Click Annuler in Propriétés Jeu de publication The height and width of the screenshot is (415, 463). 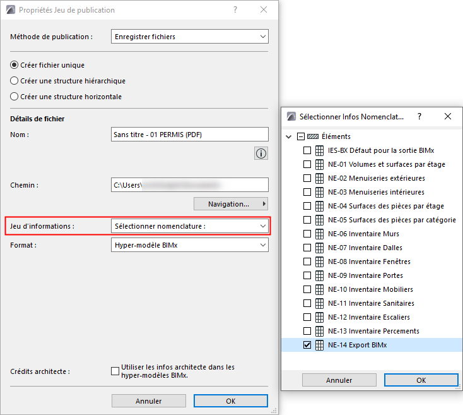tap(148, 401)
